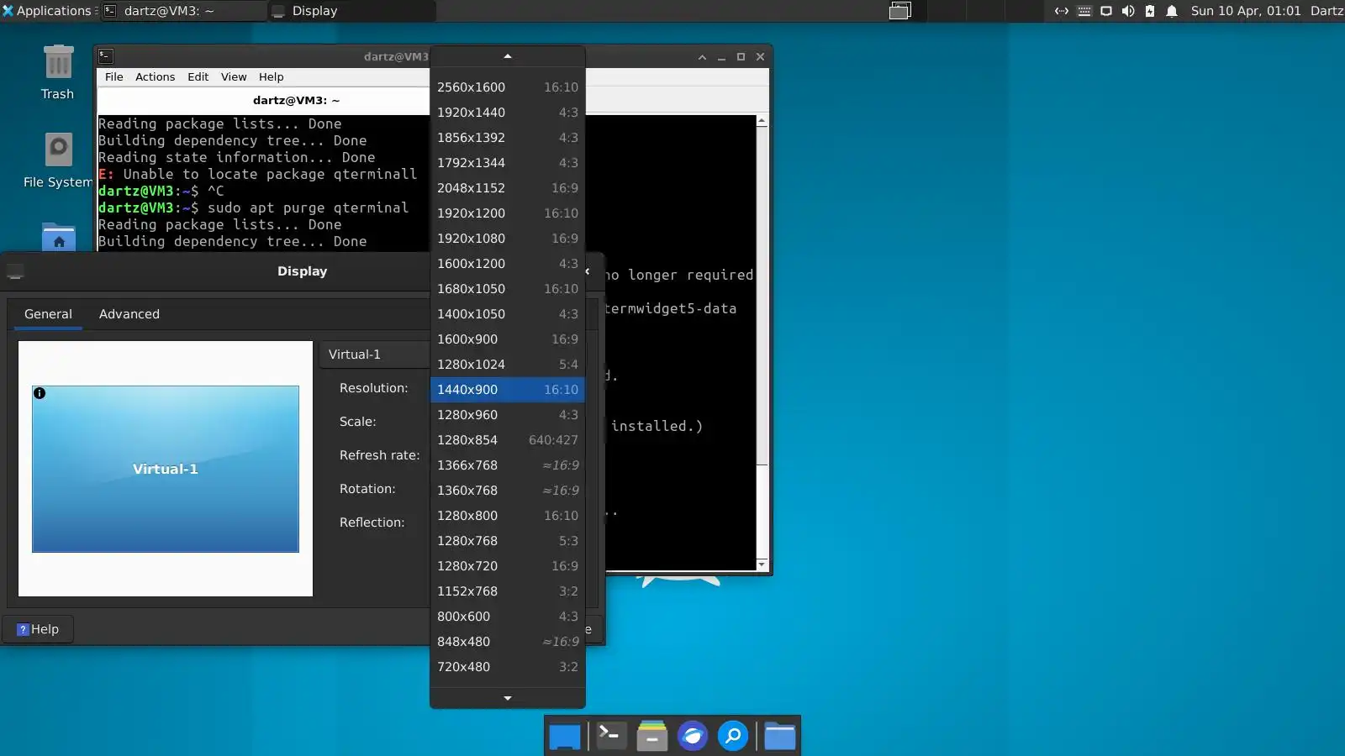Pick the 1920x1200 resolution entry
The height and width of the screenshot is (756, 1345).
coord(507,213)
